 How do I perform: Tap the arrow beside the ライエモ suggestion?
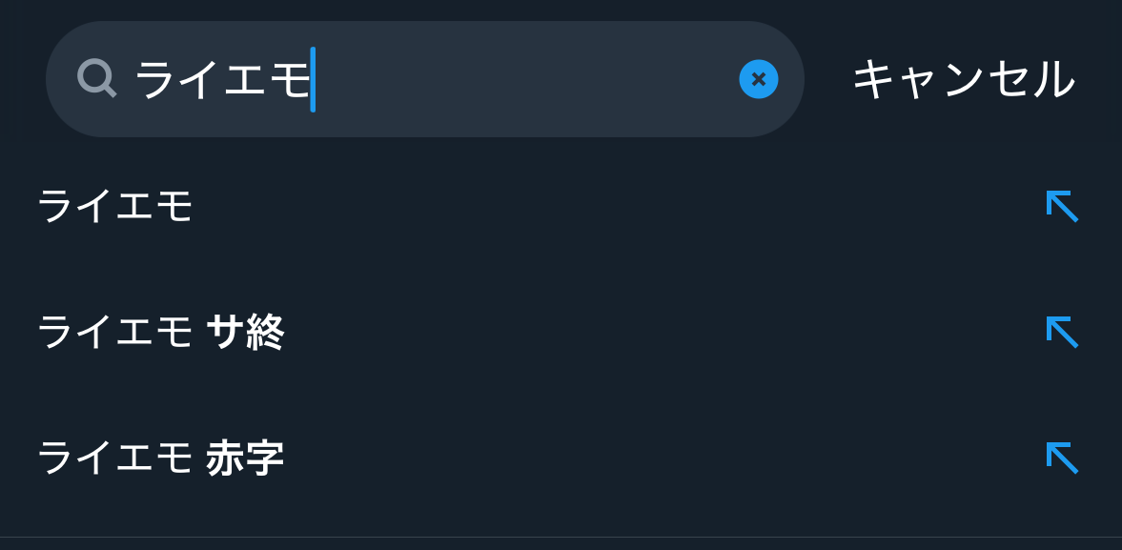1062,206
